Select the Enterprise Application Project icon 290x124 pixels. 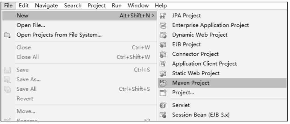(163, 25)
